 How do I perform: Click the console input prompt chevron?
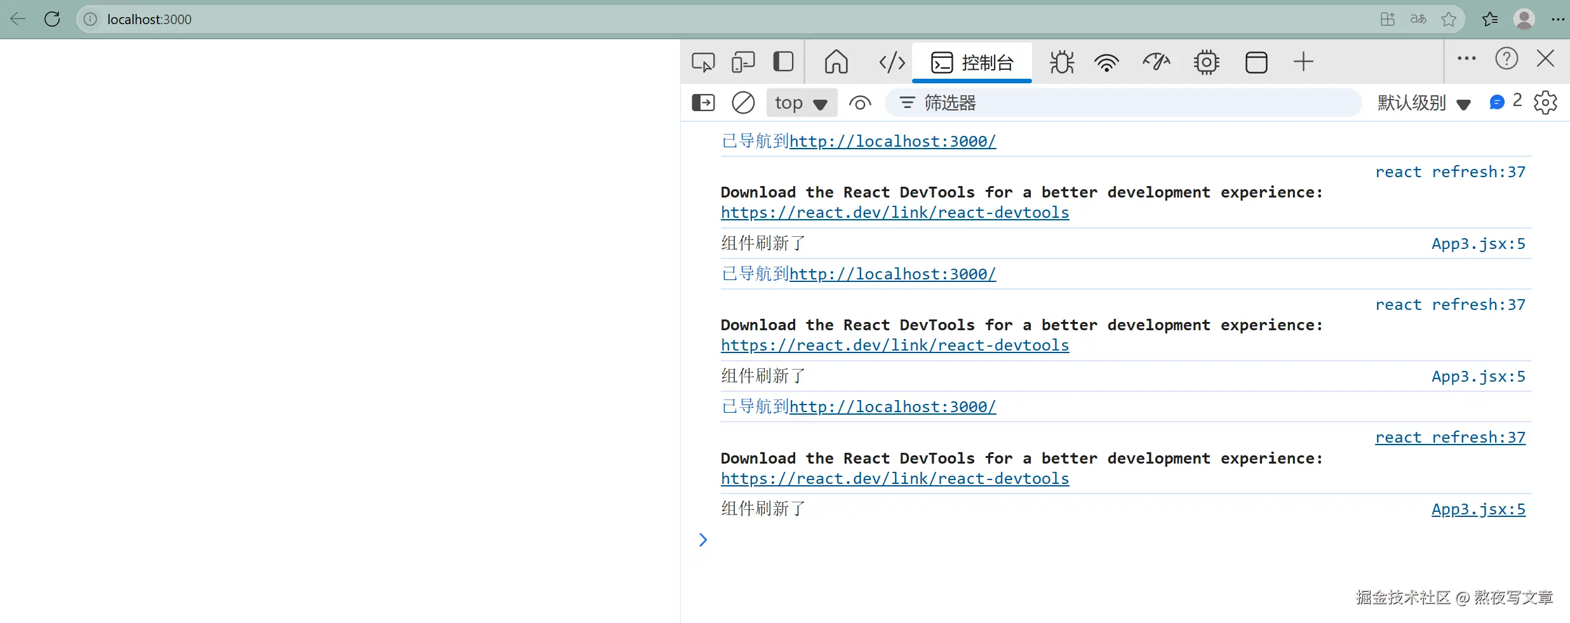tap(703, 540)
